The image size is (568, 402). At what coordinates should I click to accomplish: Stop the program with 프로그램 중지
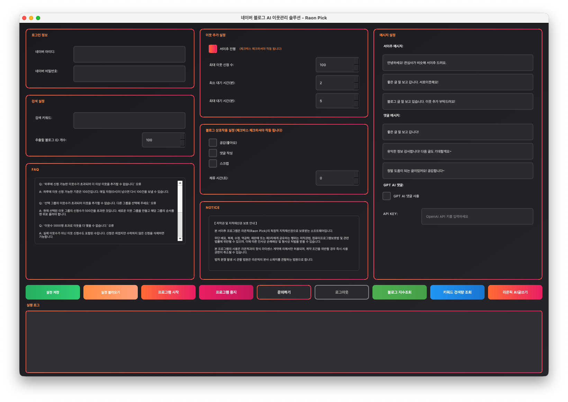pos(226,292)
